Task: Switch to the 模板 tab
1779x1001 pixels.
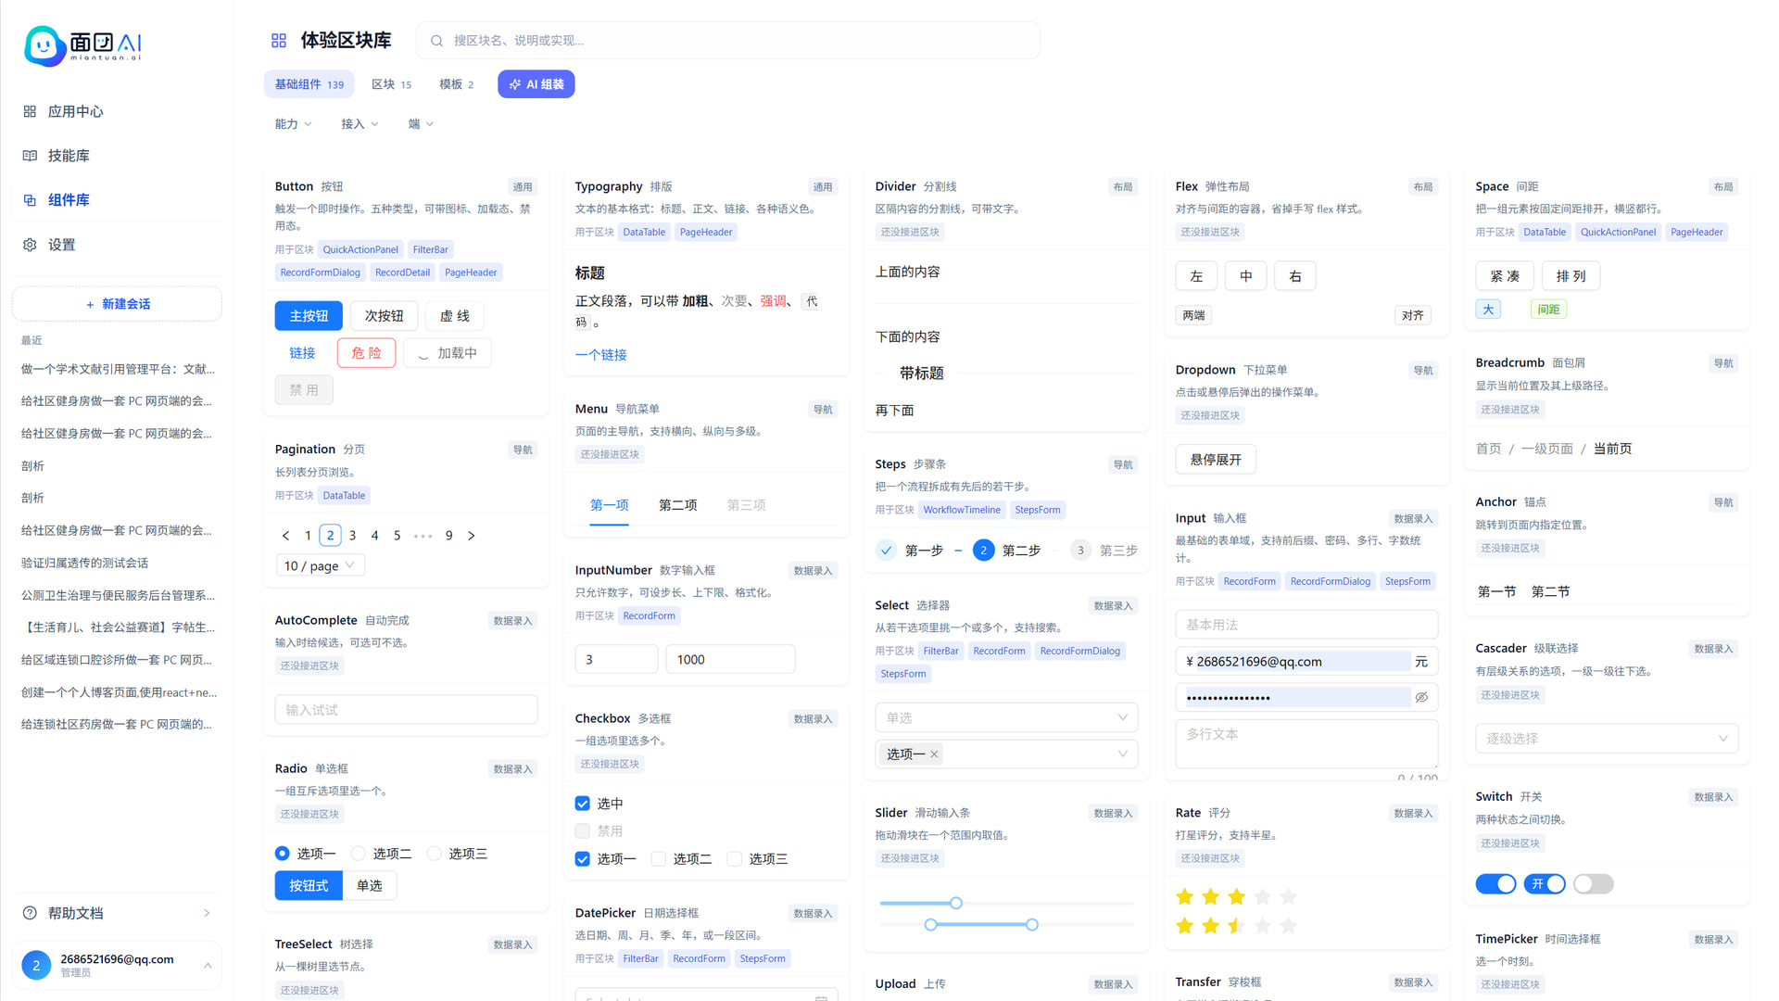Action: pos(457,84)
